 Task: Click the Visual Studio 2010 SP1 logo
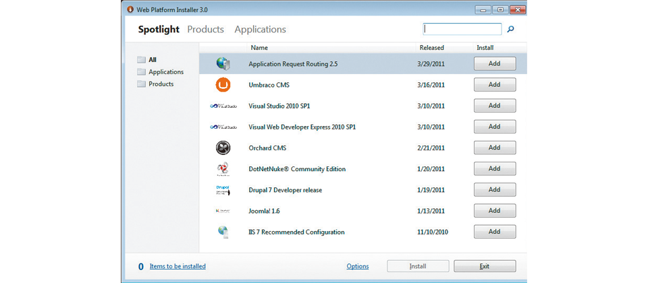coord(223,106)
